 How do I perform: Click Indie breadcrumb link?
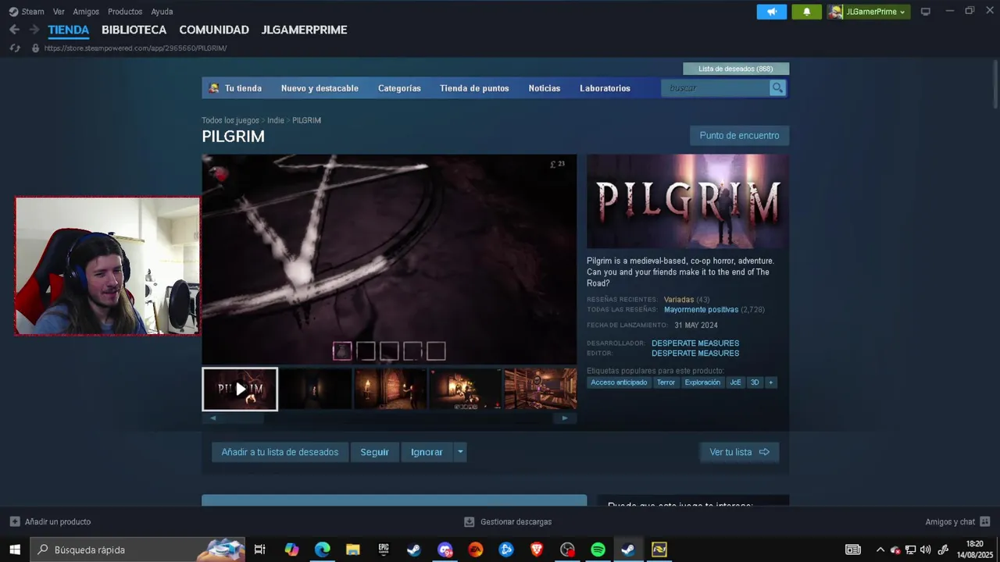pos(276,120)
